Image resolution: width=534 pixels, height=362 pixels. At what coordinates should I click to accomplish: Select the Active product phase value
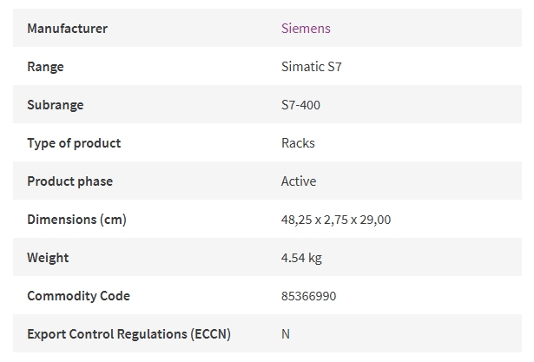[x=299, y=181]
